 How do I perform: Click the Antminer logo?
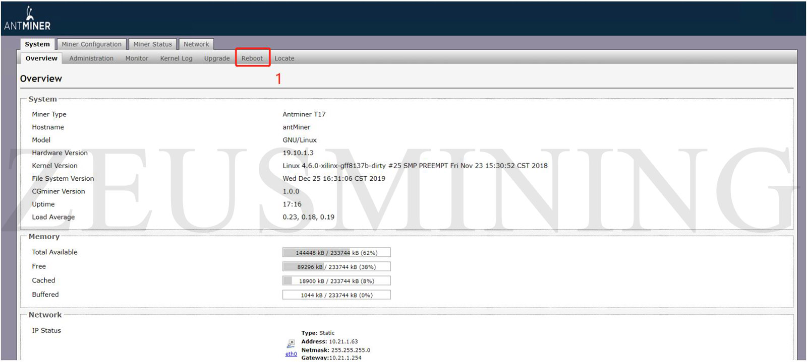point(27,19)
